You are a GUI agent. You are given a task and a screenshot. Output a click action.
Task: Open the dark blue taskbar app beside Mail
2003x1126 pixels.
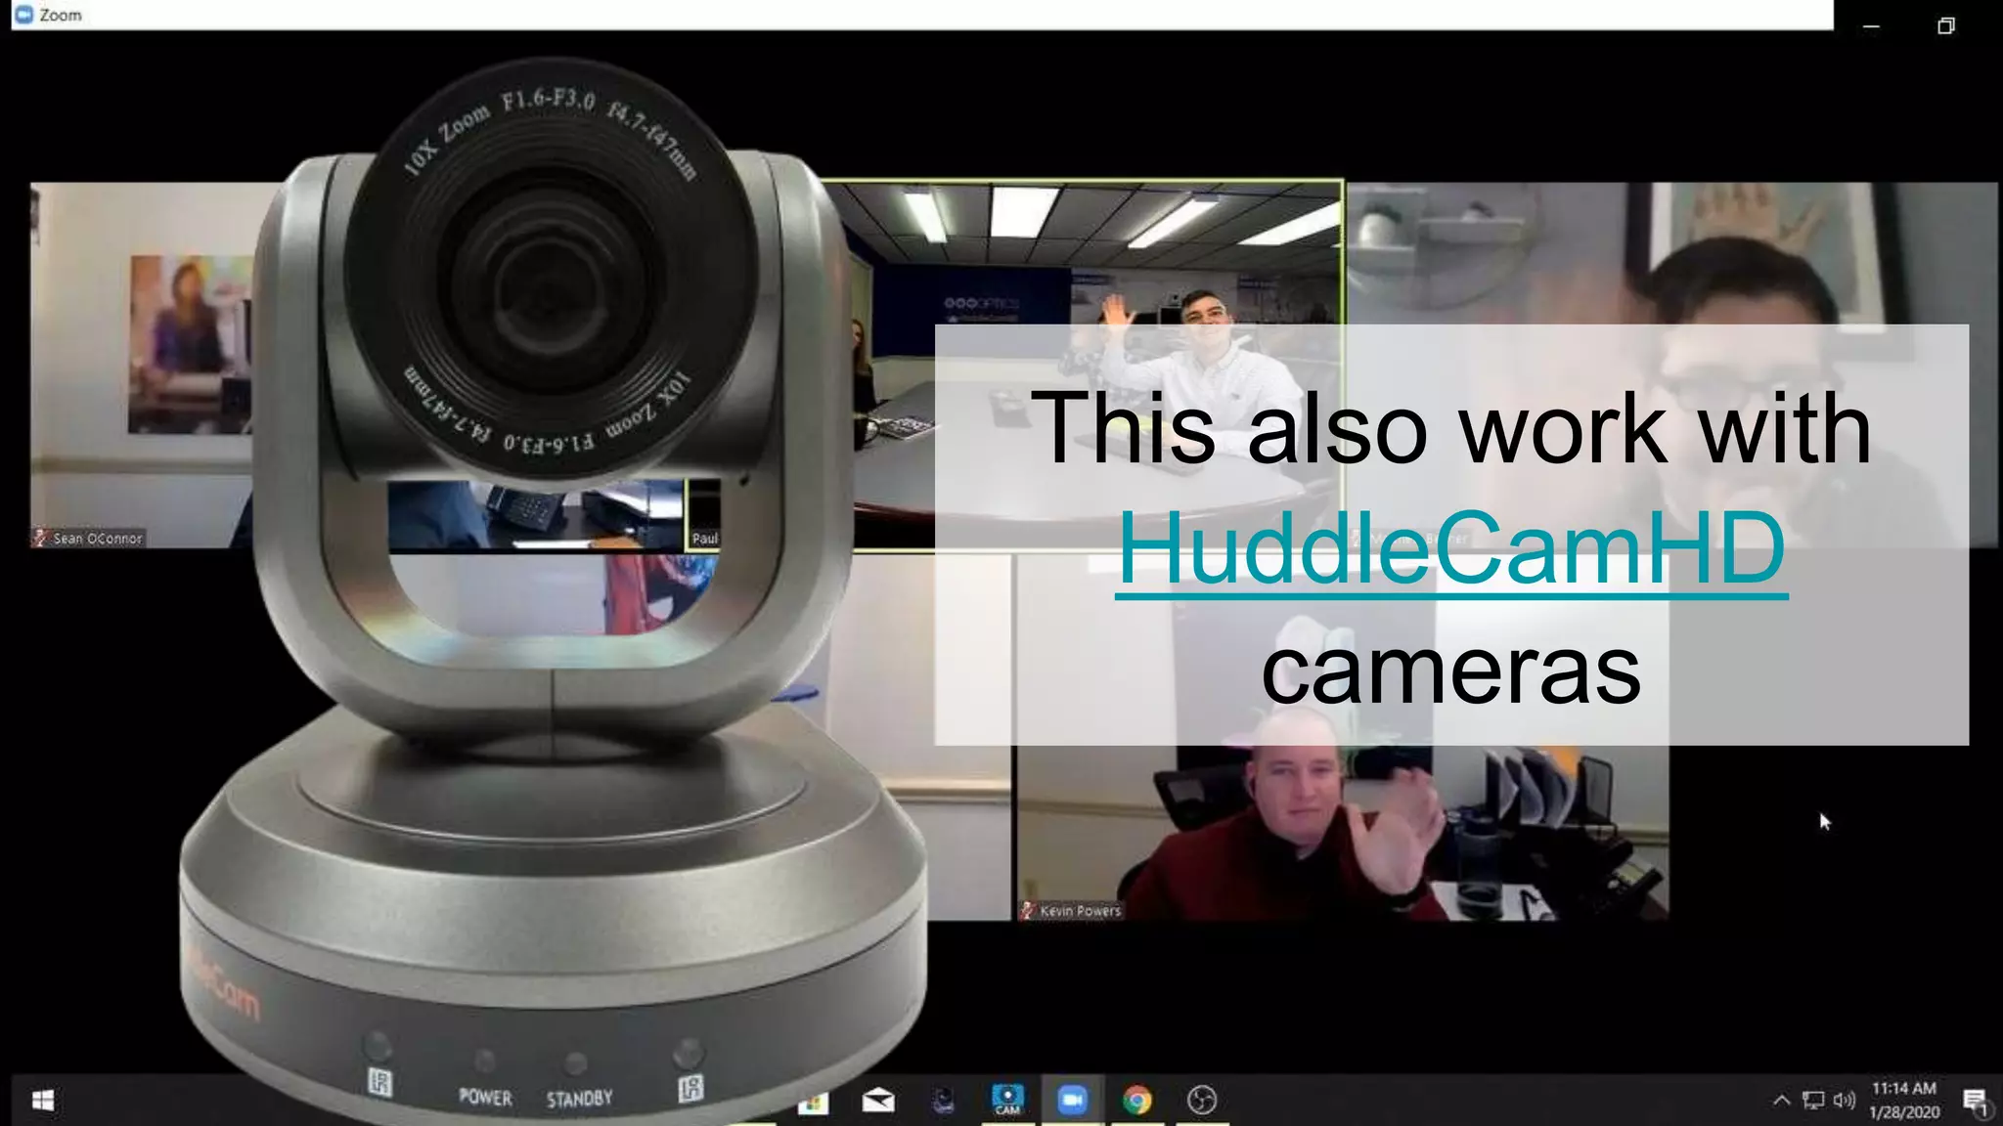click(x=943, y=1101)
